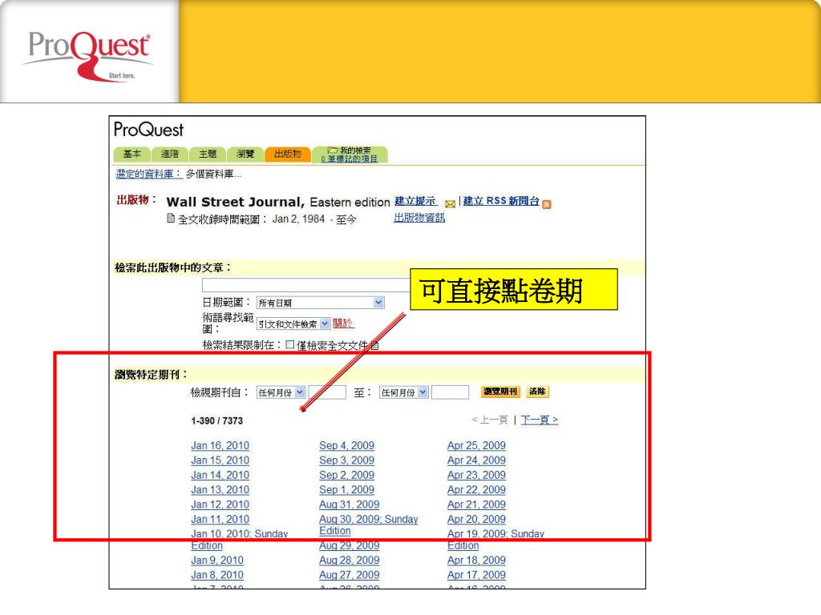Viewport: 821px width, 615px height.
Task: Click the 清除 clear button
Action: (537, 391)
